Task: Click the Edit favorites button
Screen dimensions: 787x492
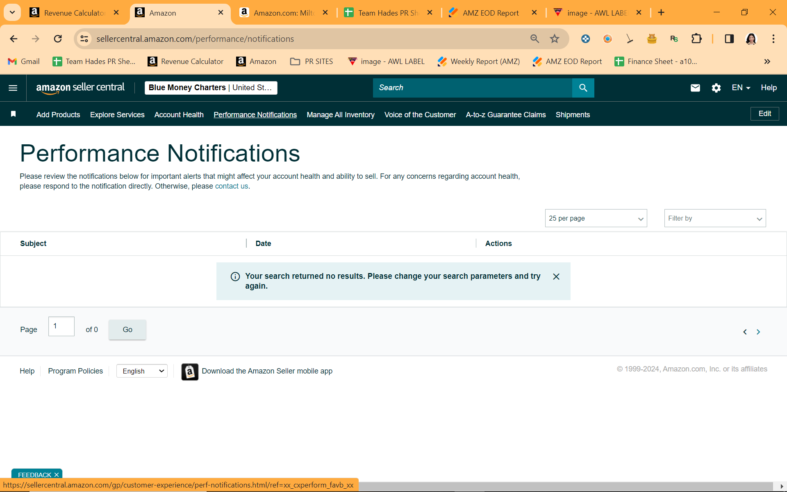Action: [764, 114]
